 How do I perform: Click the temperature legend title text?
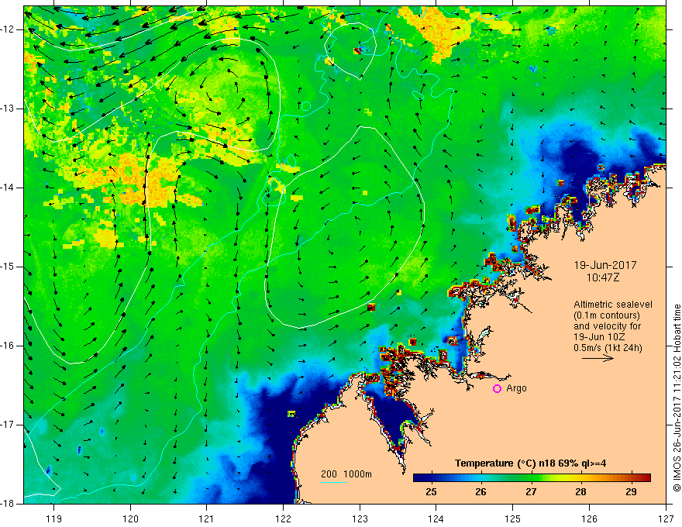point(531,463)
